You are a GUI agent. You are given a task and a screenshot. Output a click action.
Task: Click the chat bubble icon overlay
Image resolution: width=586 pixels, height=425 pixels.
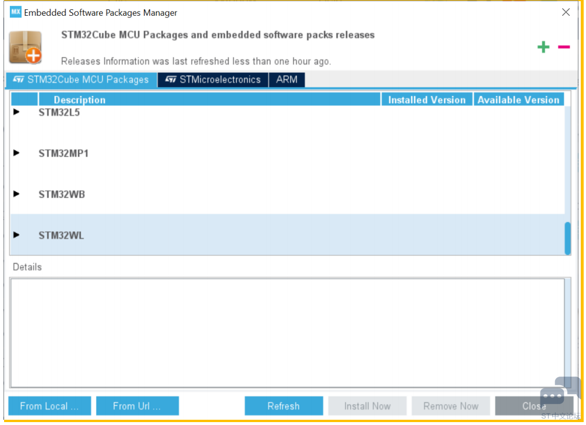(552, 396)
